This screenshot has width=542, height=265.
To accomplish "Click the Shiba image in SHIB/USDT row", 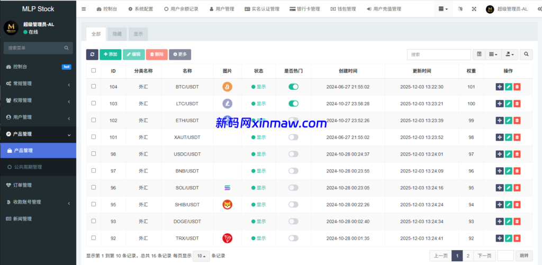I will point(227,205).
